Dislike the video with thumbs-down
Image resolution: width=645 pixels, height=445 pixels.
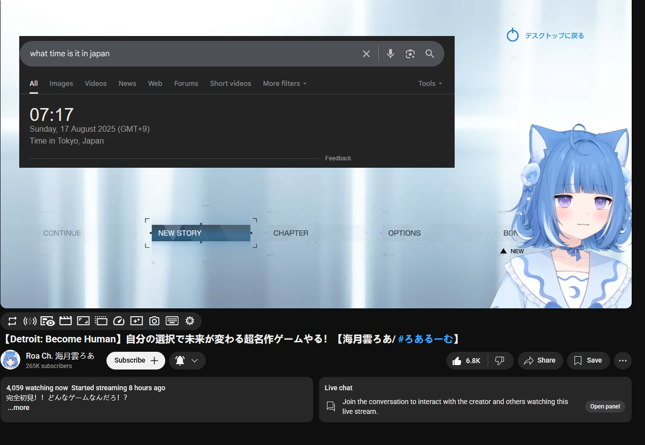click(x=500, y=361)
